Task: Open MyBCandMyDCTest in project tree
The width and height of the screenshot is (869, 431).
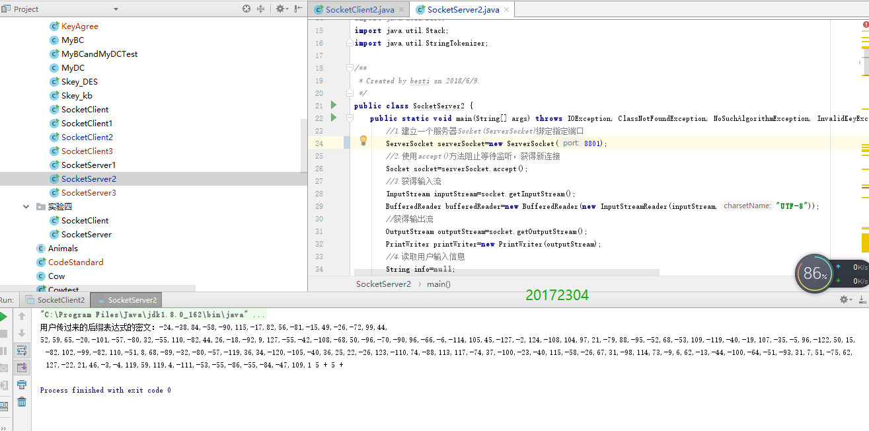Action: [x=99, y=54]
